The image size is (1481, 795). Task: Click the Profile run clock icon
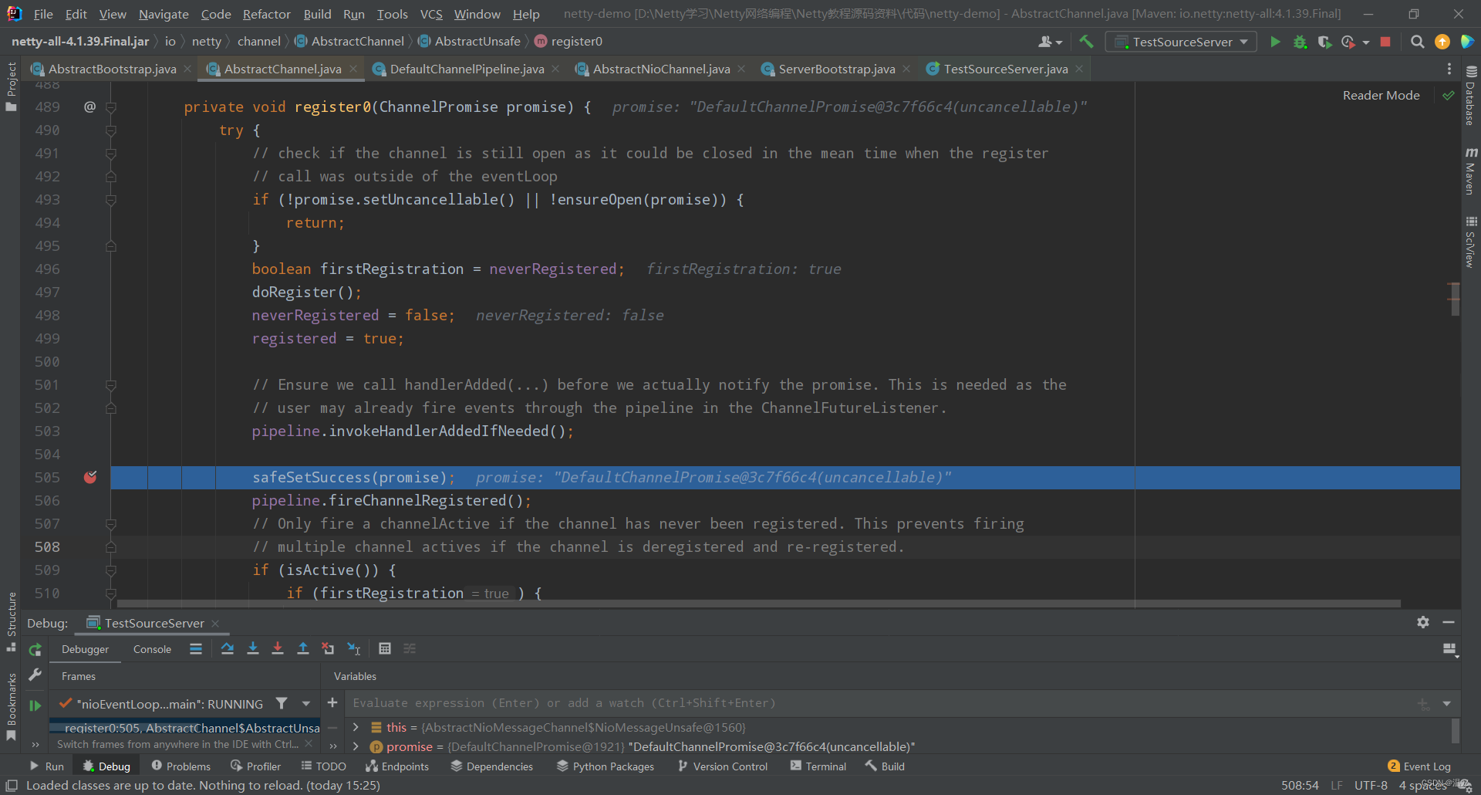point(1348,42)
